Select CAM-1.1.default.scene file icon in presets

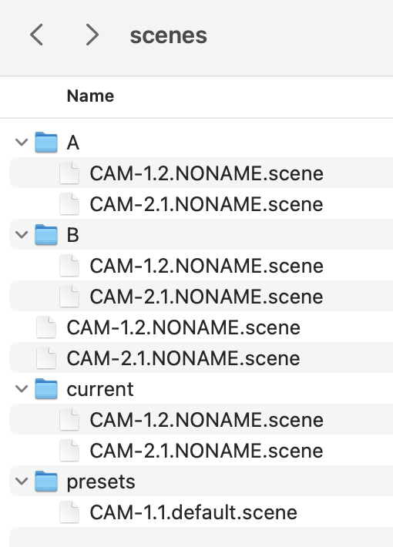click(69, 512)
